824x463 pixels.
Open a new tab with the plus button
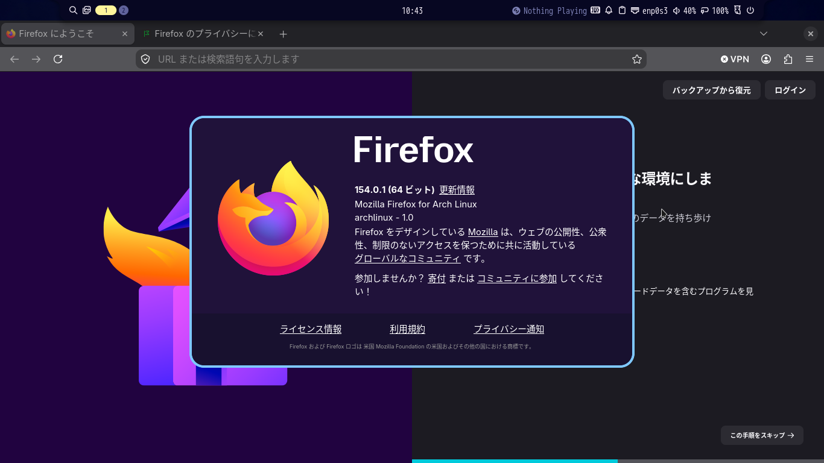283,34
